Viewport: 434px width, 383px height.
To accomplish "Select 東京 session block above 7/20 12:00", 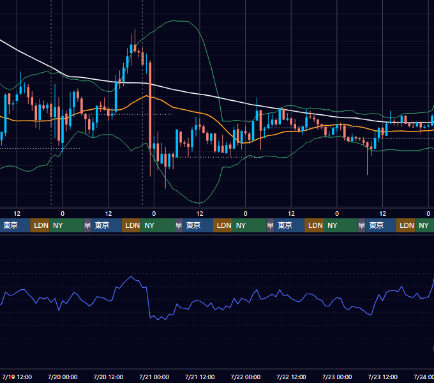I will click(x=107, y=225).
